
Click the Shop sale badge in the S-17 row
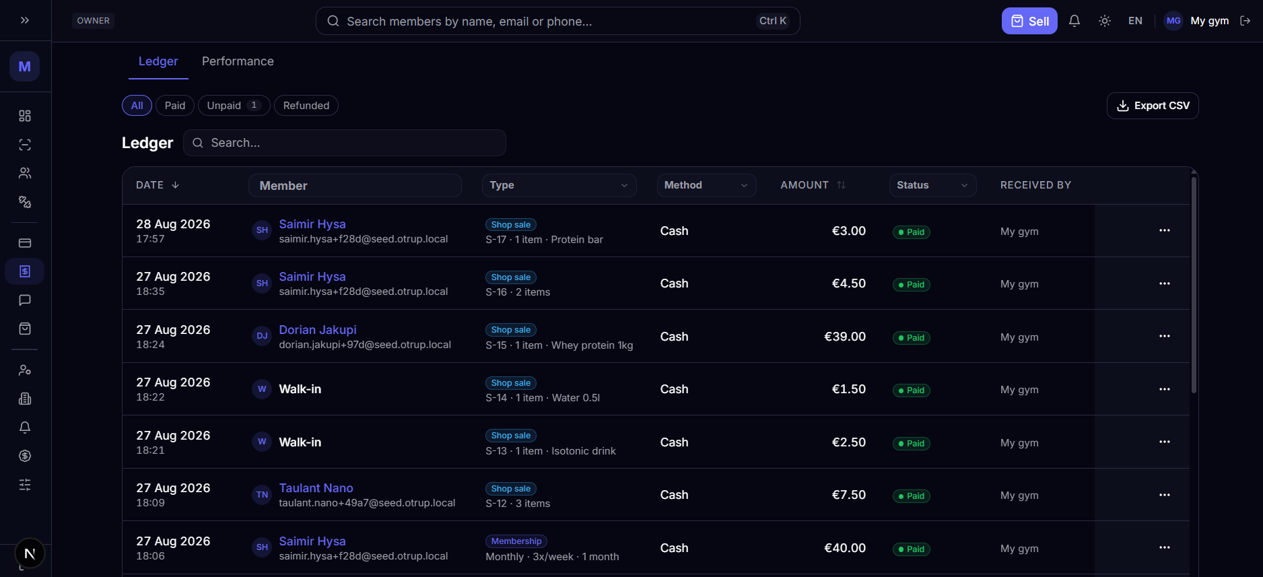[x=511, y=225]
